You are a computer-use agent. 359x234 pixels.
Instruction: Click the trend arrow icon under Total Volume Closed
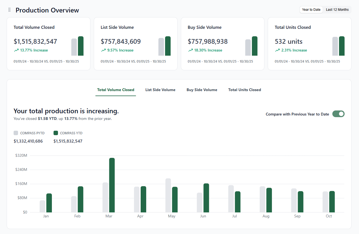[x=16, y=50]
